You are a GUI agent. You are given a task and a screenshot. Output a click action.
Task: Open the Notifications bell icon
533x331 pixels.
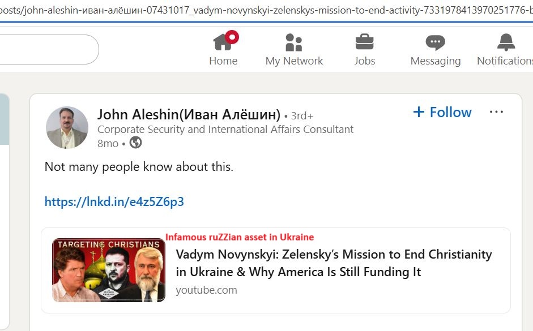point(505,43)
